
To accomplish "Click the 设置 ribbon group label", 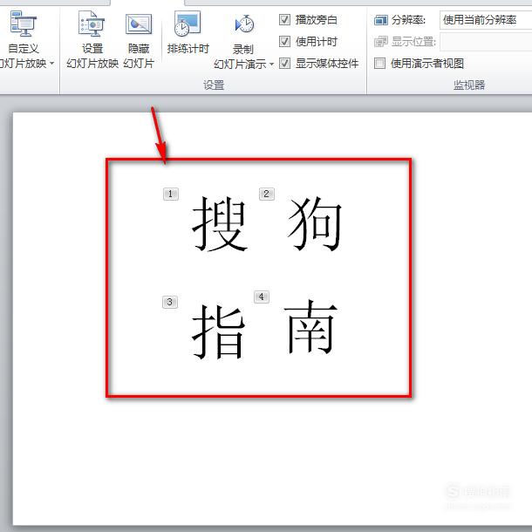I will tap(214, 85).
